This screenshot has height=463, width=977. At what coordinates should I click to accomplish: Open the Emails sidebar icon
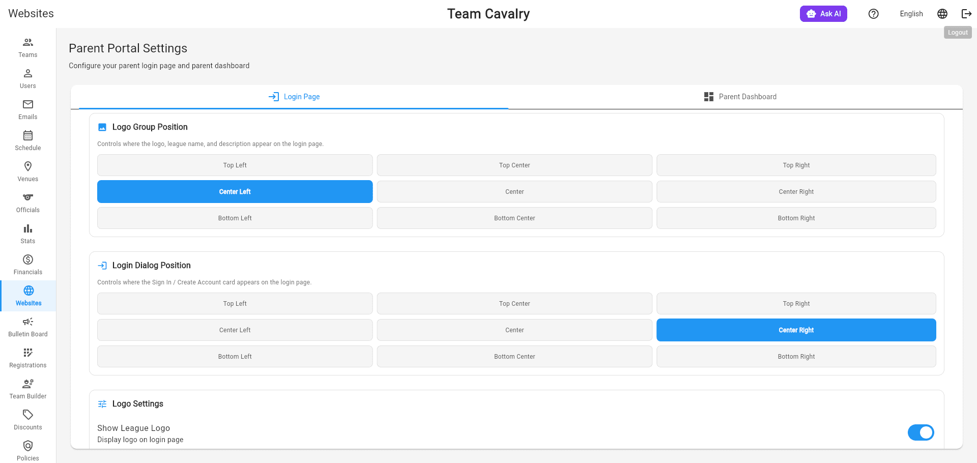(x=28, y=104)
